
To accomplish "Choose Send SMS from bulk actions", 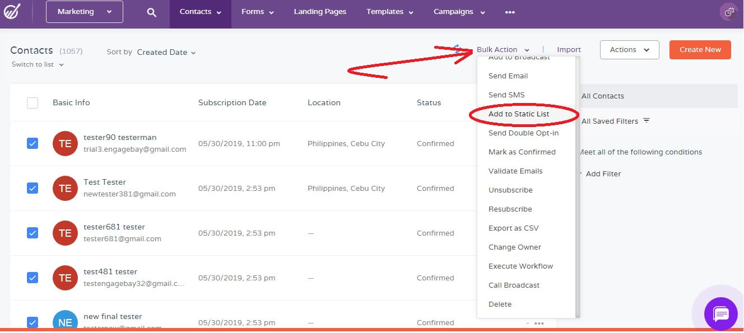I will 506,95.
